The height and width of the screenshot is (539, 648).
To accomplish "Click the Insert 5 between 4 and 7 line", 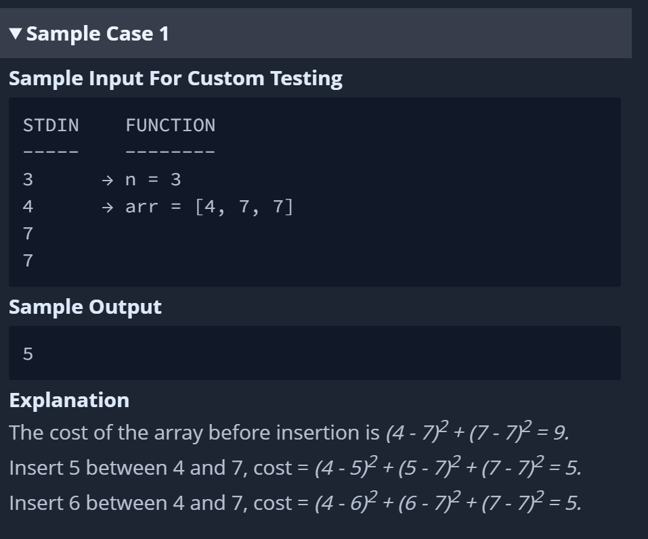I will [295, 467].
